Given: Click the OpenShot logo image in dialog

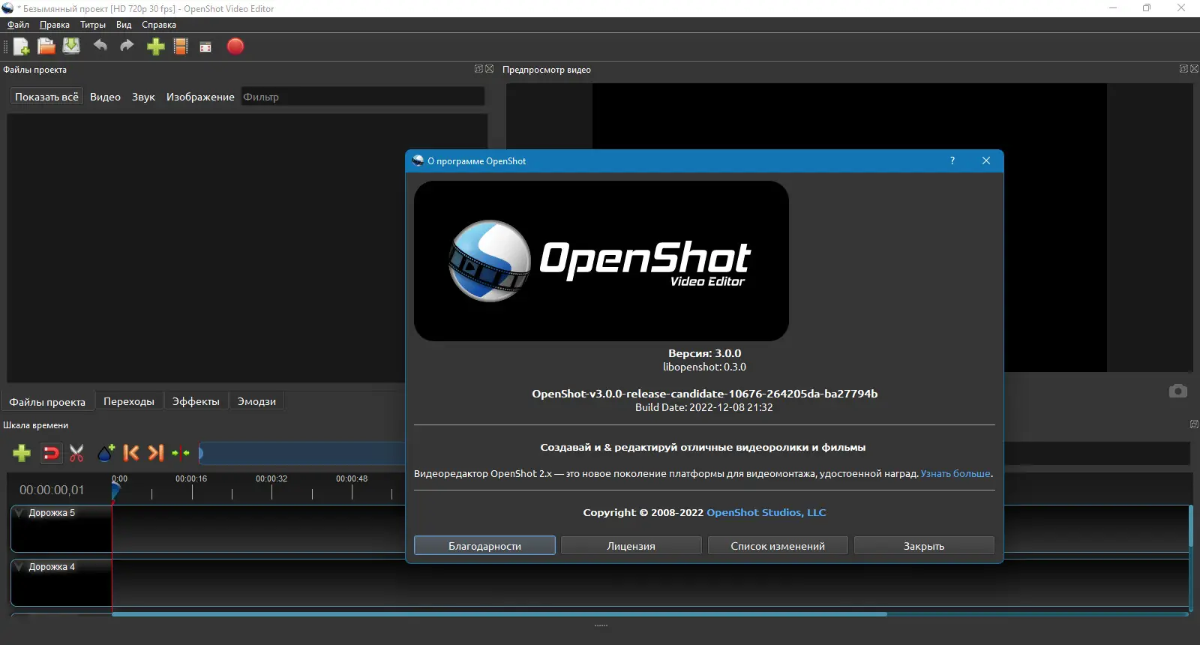Looking at the screenshot, I should point(601,261).
